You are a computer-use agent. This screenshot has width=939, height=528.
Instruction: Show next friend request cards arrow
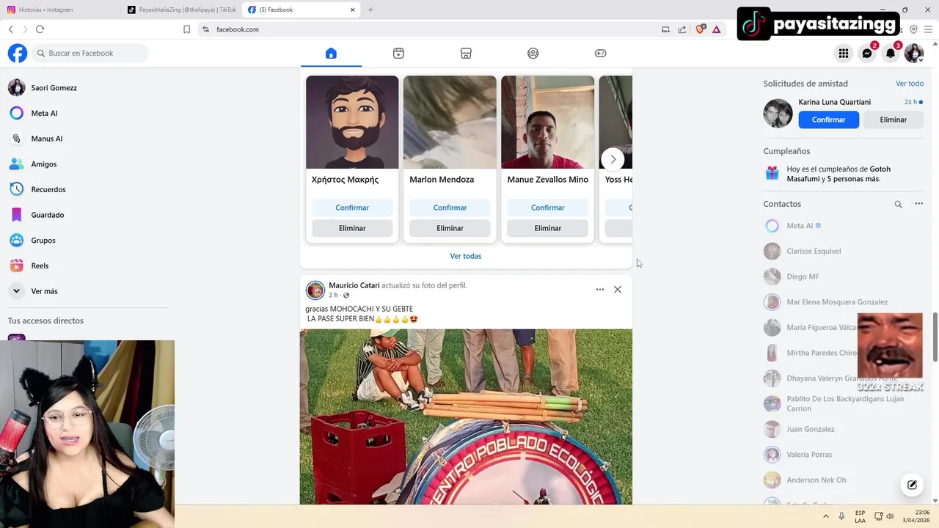tap(613, 159)
